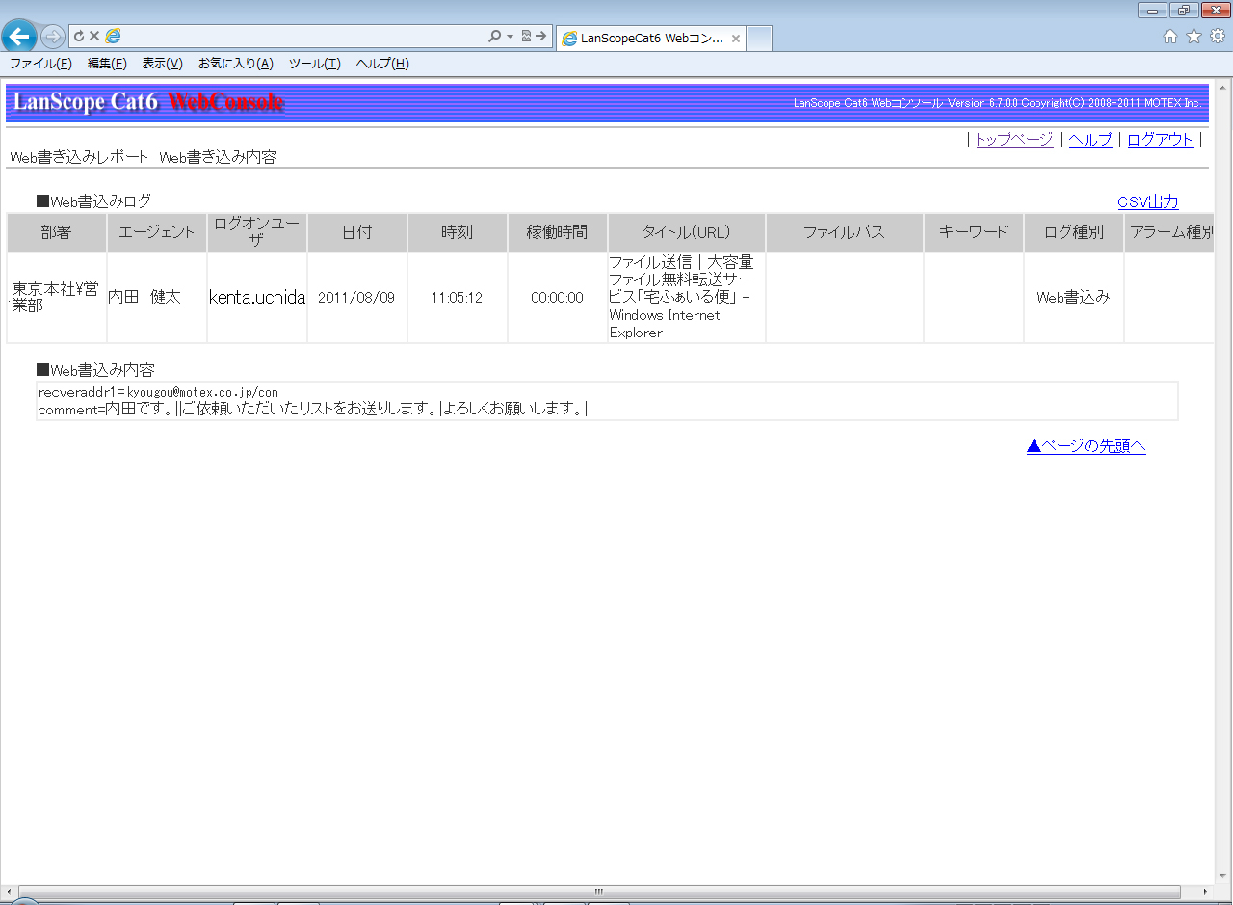Click the ページの先頭へ link
The image size is (1233, 905).
(1087, 446)
